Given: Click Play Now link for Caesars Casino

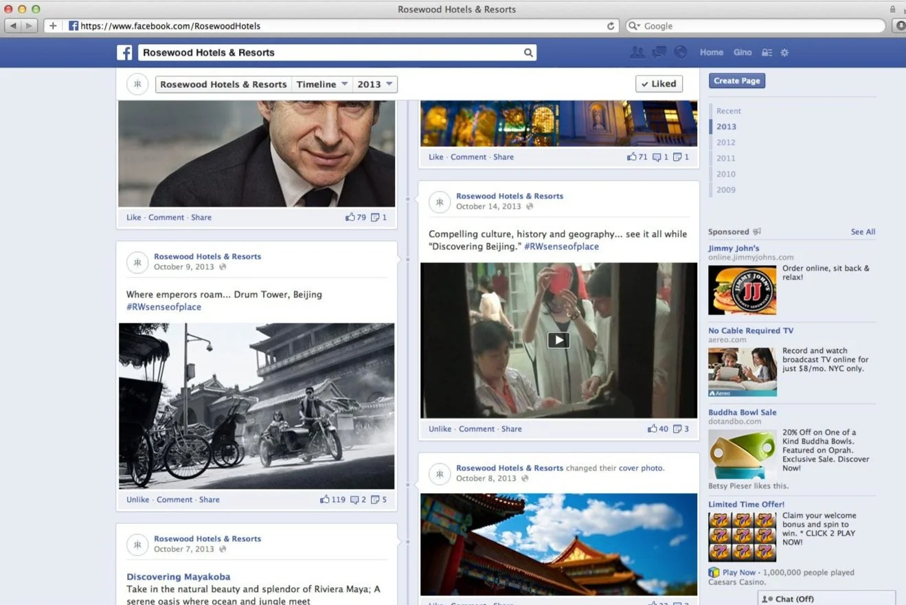Looking at the screenshot, I should pos(738,572).
